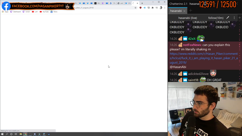Bookmark this page with the star icon
Screen dimensions: 242x136
point(135,8)
